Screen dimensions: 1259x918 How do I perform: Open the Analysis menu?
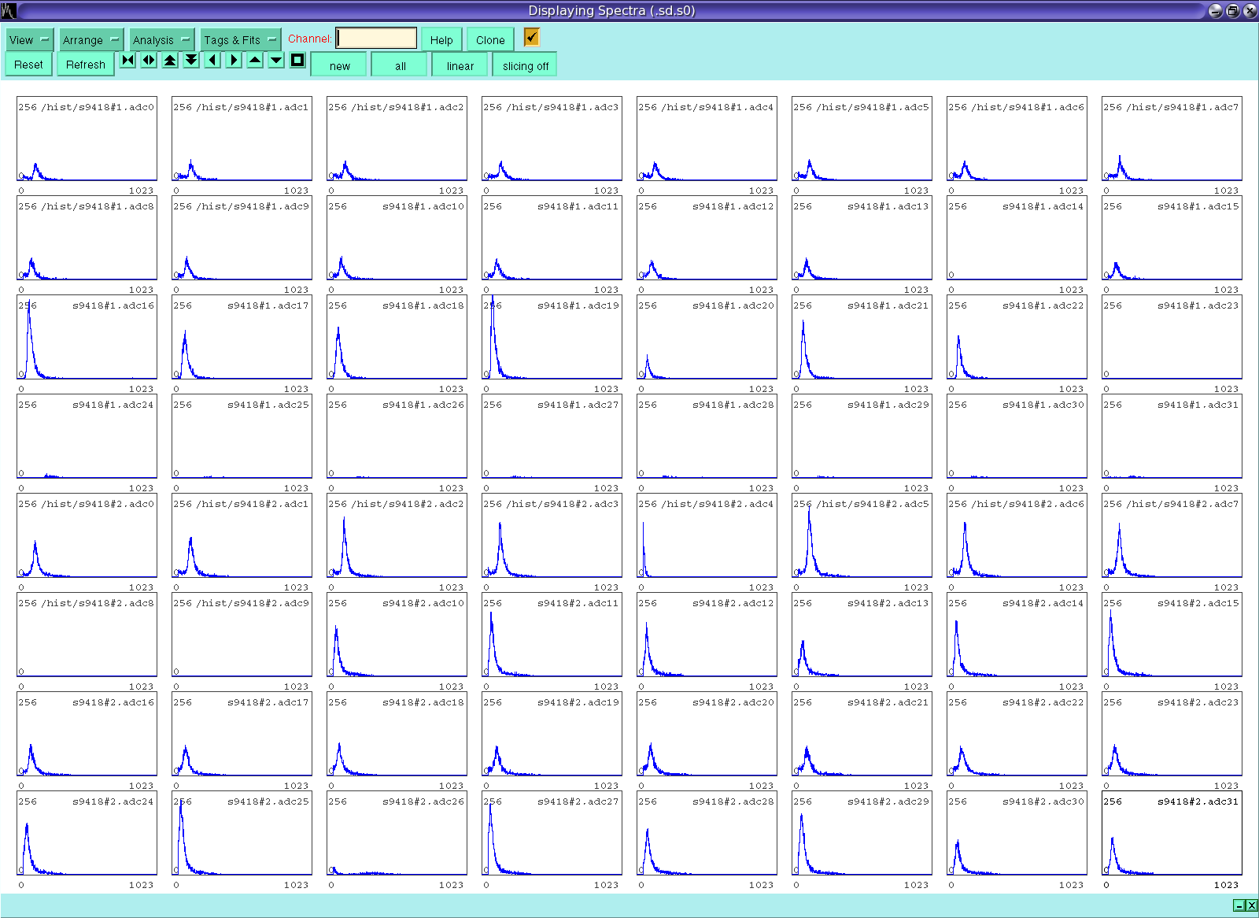[161, 40]
